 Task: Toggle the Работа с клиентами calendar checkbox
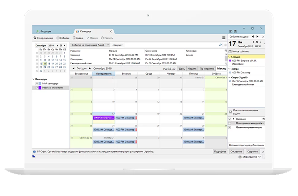point(37,88)
